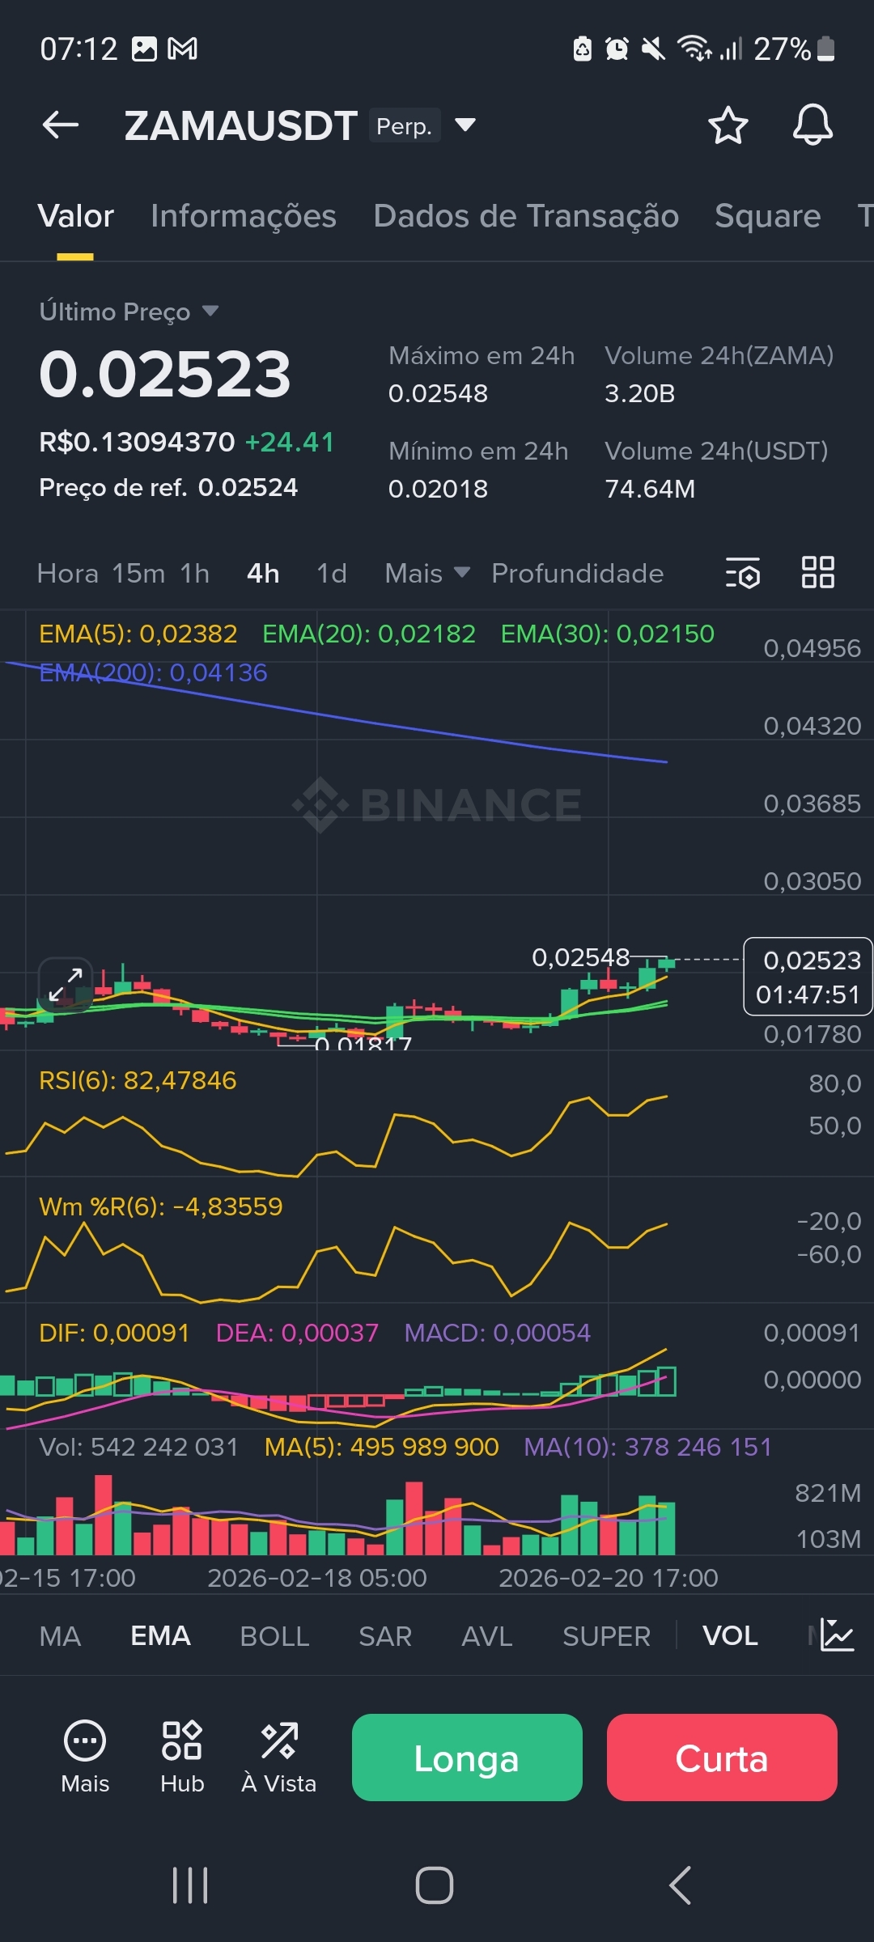Open the Valor tab
This screenshot has height=1942, width=874.
pos(76,216)
